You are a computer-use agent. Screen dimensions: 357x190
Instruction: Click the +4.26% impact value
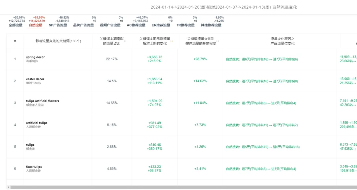[x=200, y=147]
